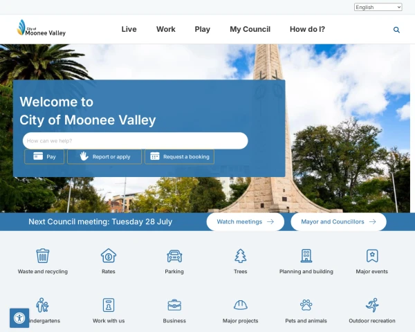Click the Request a booking button
The height and width of the screenshot is (332, 415).
click(x=179, y=157)
